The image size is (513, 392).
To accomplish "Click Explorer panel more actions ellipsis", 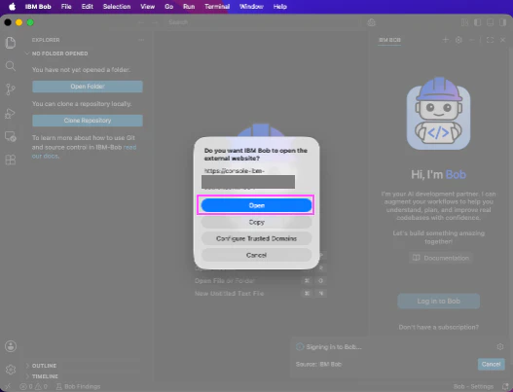I will coord(141,40).
